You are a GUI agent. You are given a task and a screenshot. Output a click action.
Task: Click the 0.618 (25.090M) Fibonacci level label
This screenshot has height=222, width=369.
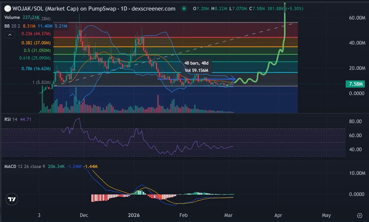pos(35,58)
